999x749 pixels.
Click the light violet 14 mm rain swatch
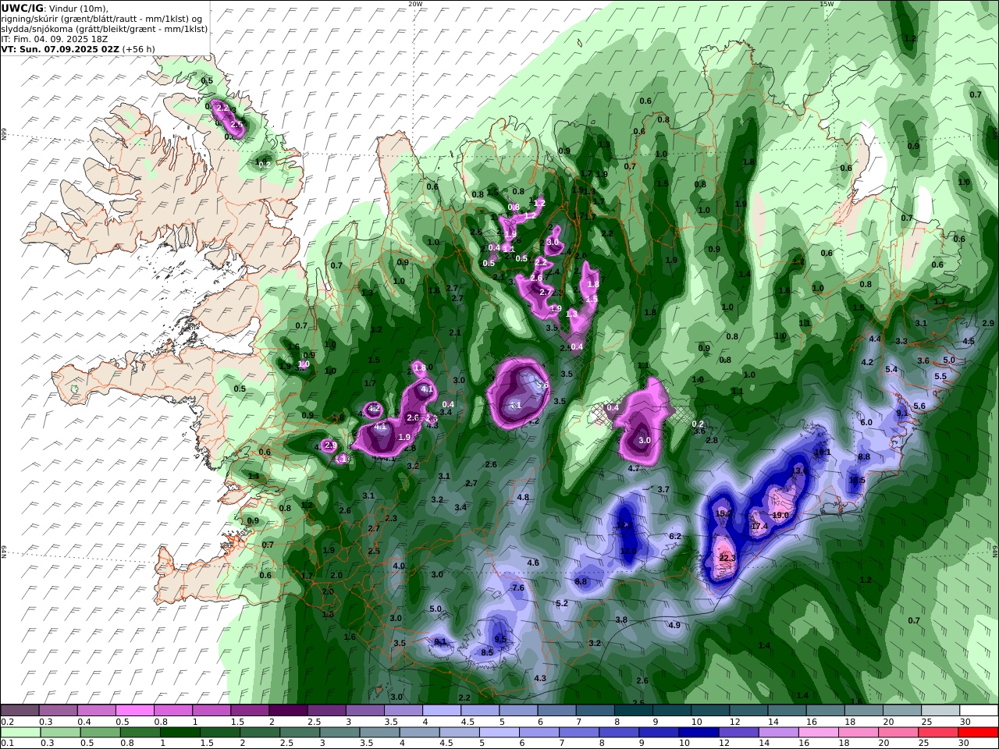777,733
